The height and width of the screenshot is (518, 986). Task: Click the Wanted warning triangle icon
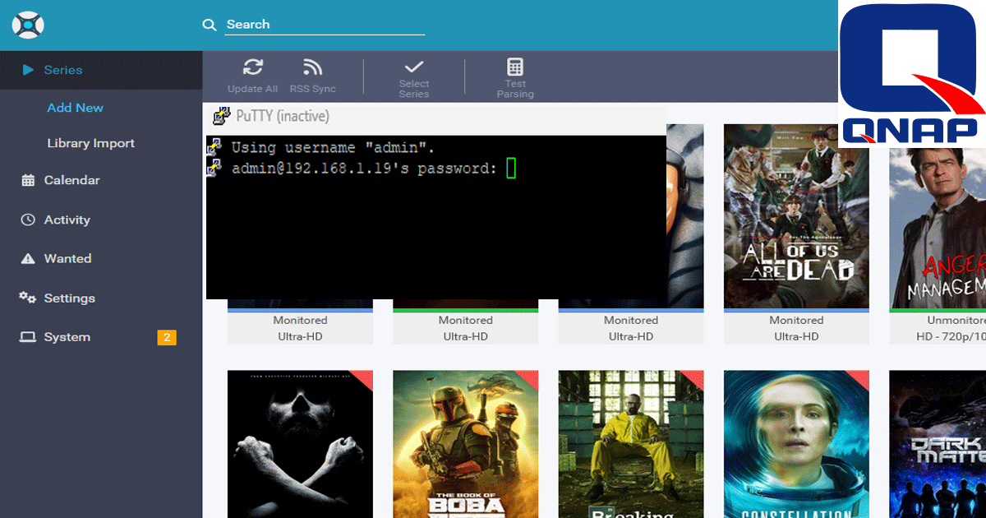(28, 258)
